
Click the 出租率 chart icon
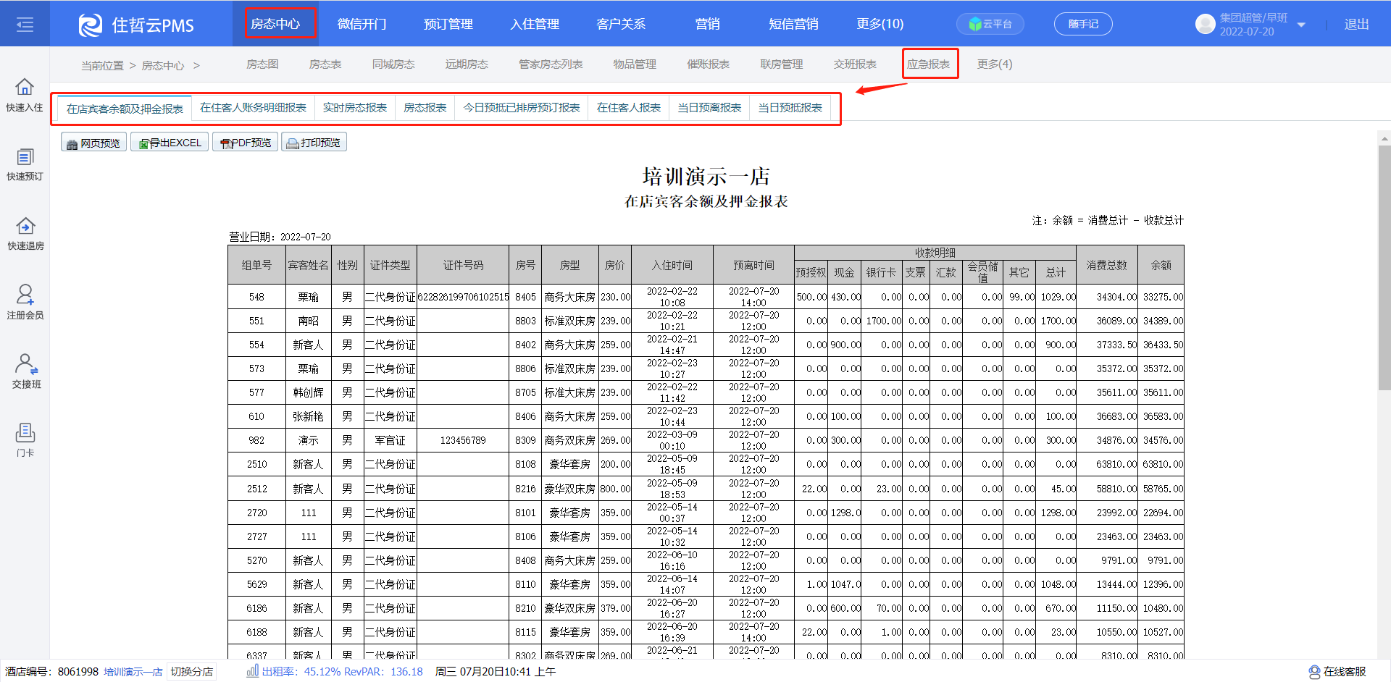tap(252, 671)
